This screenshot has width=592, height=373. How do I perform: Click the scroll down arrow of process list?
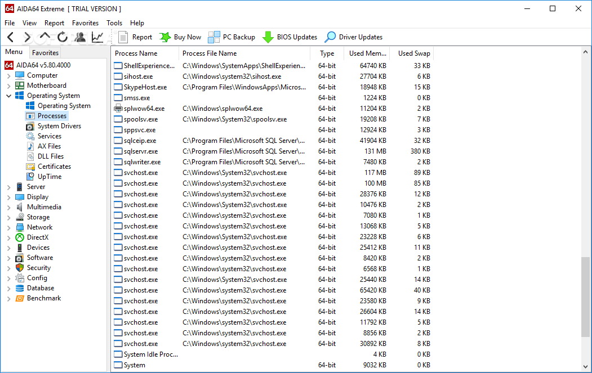[x=586, y=367]
